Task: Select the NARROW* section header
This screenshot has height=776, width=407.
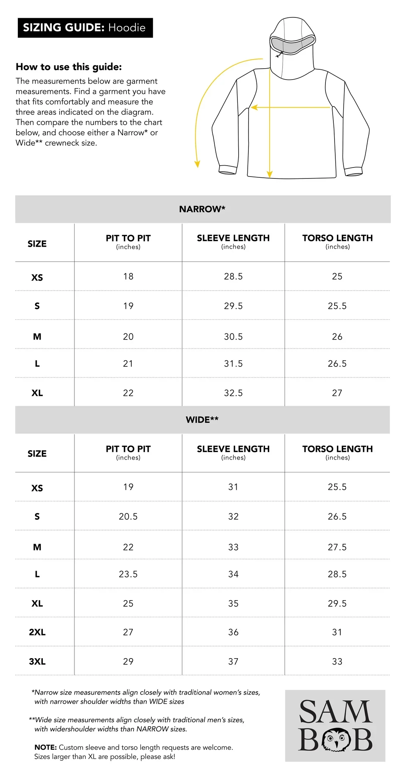Action: (x=202, y=209)
